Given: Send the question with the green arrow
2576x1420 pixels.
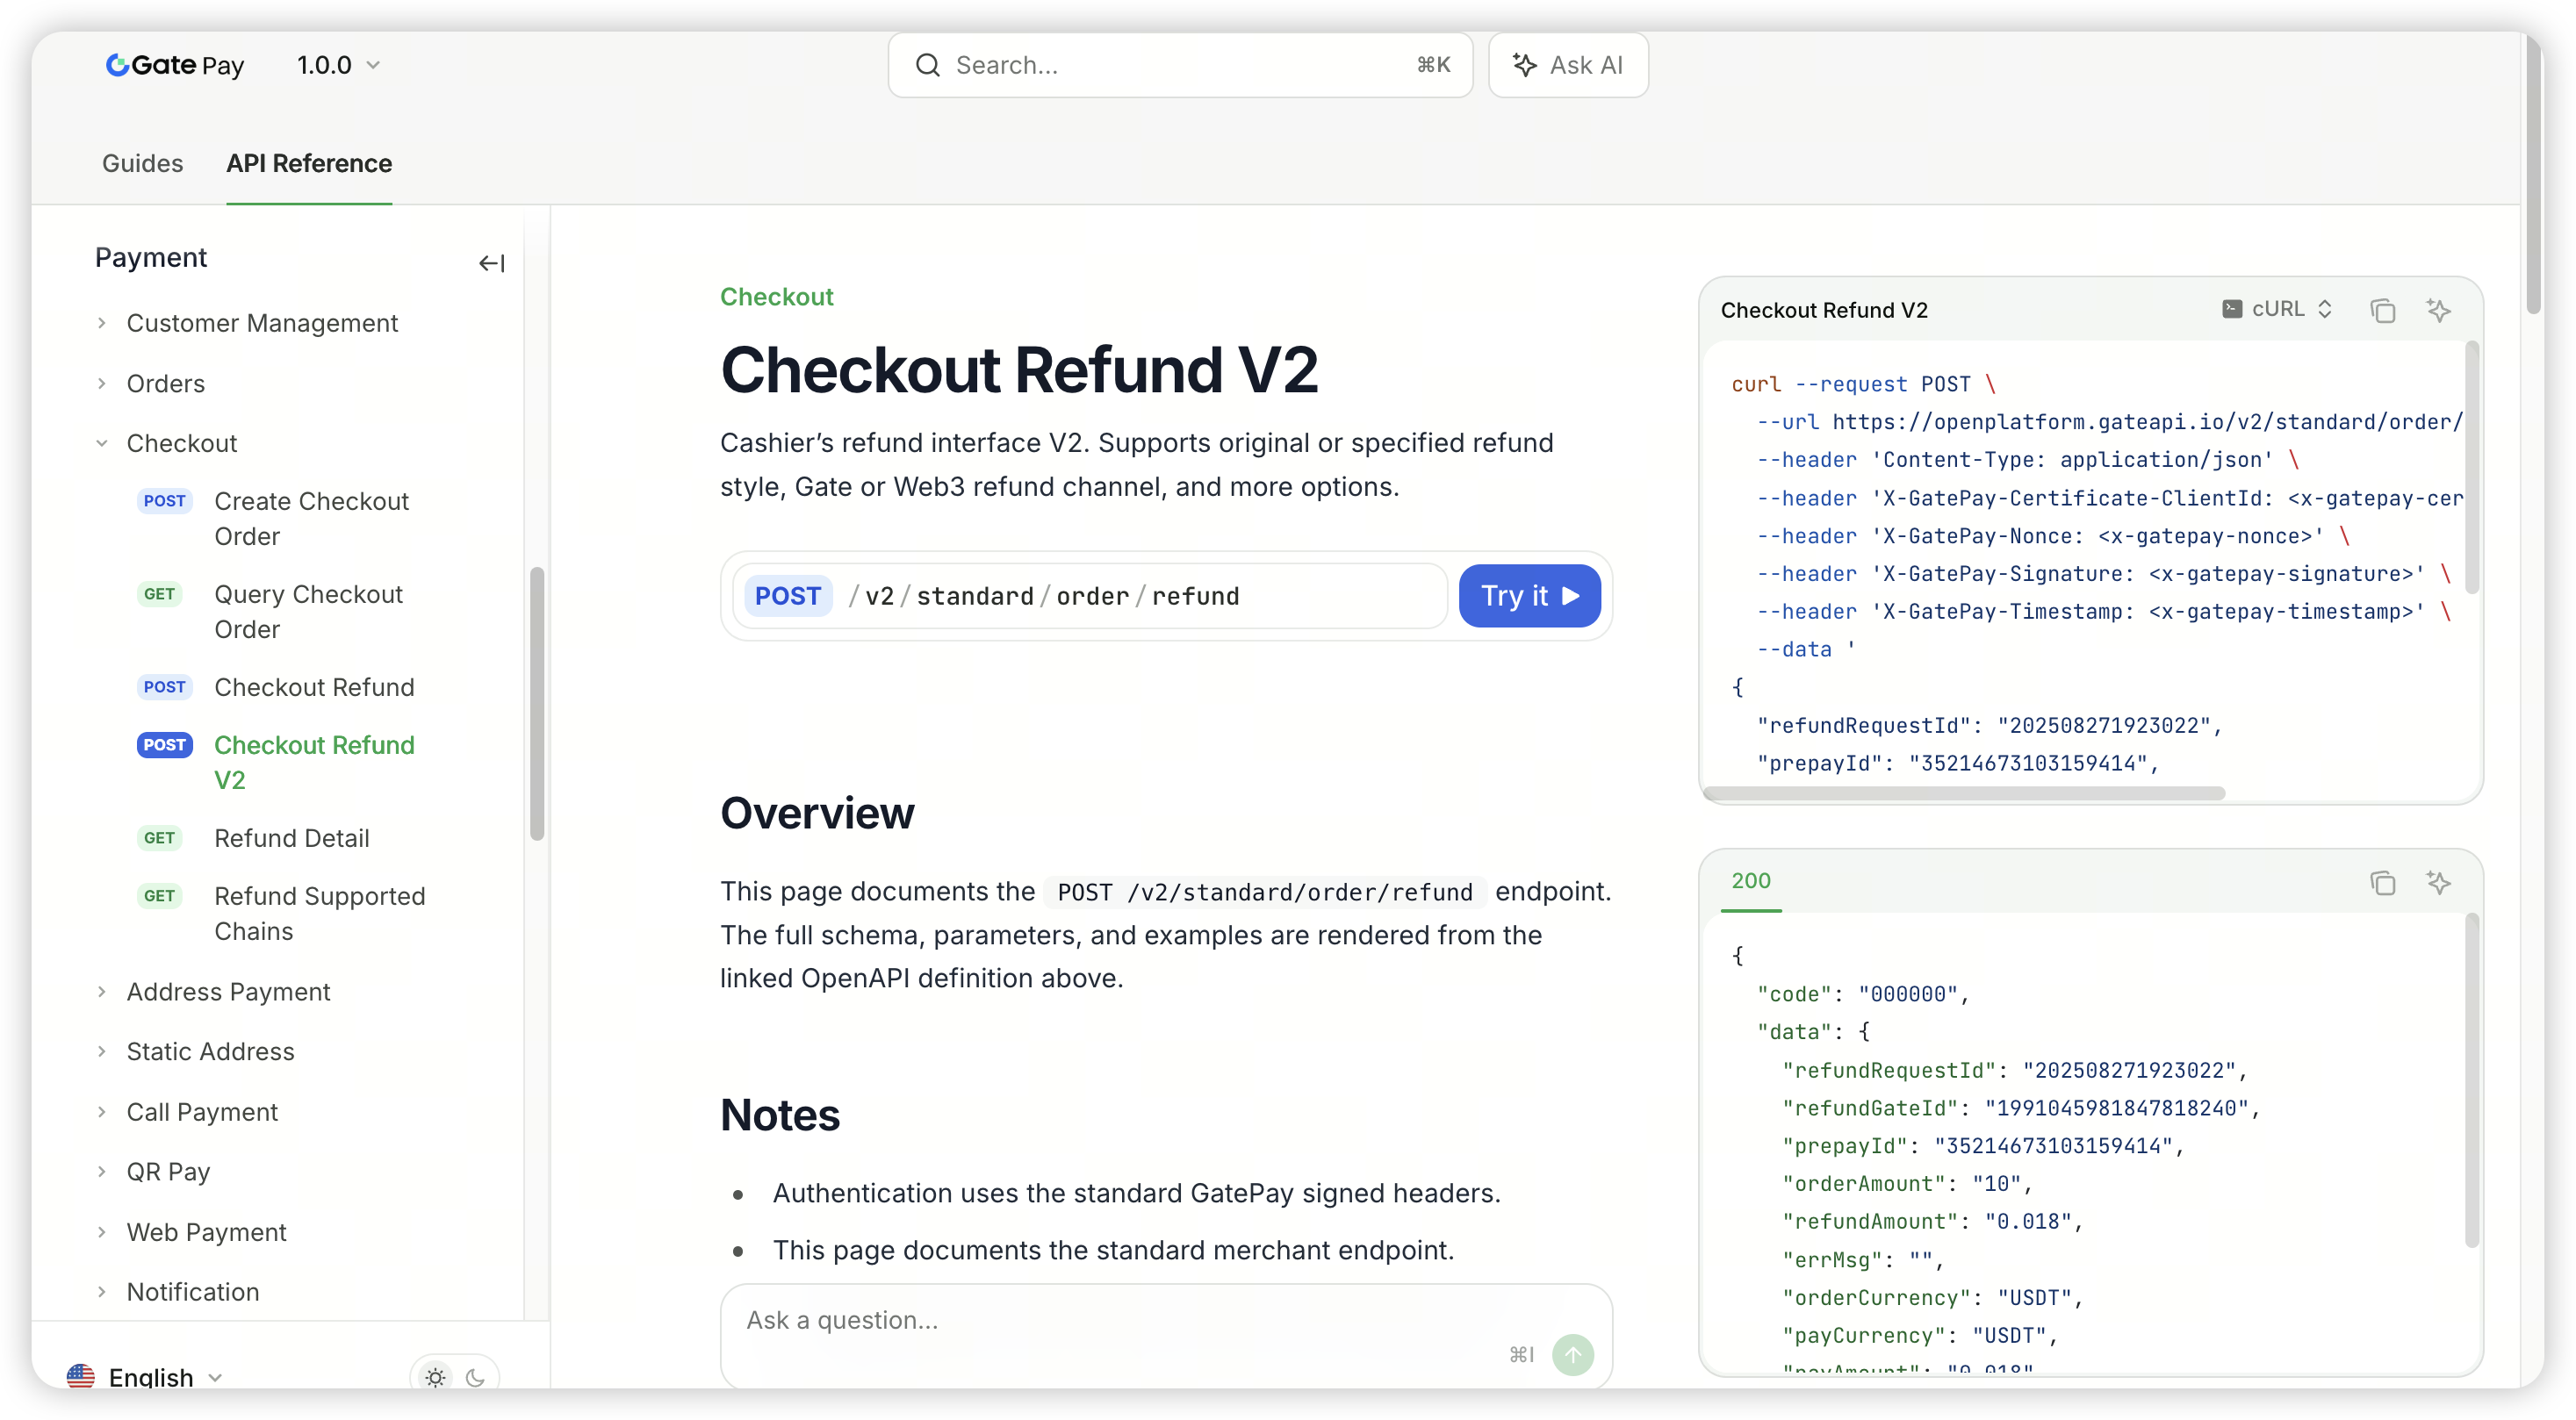Looking at the screenshot, I should [x=1572, y=1354].
